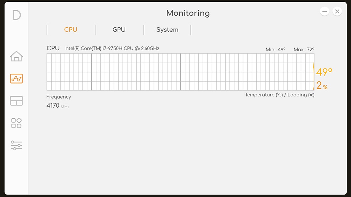Switch to the CPU tab

[71, 30]
